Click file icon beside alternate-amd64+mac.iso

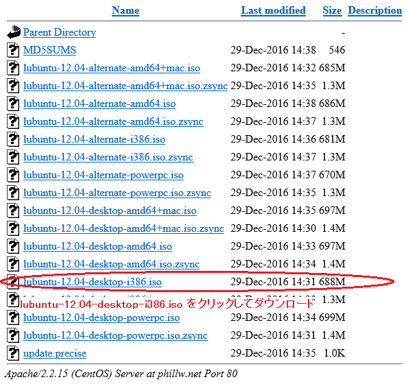coord(13,68)
